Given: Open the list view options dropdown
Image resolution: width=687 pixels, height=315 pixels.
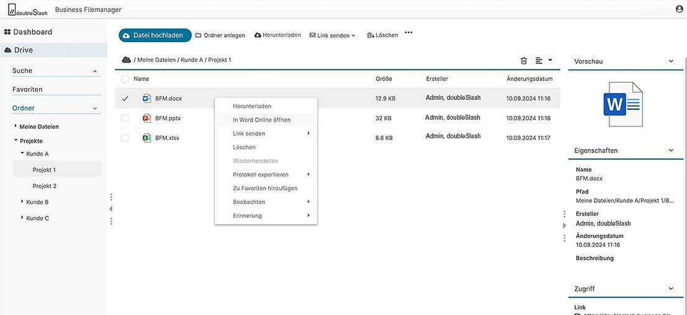Looking at the screenshot, I should tap(544, 60).
